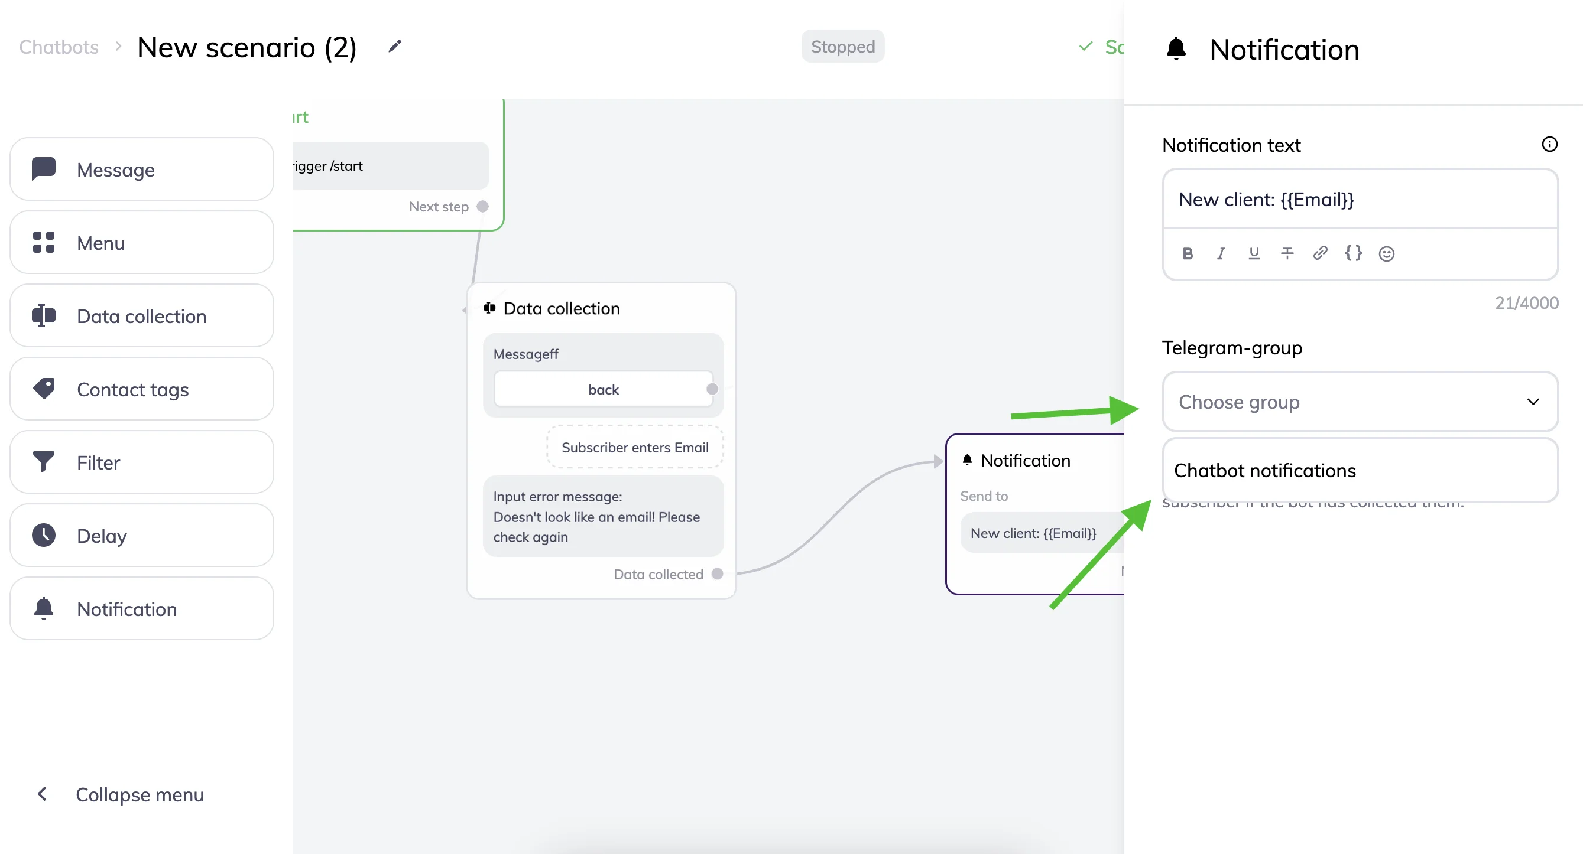
Task: Click the bell icon in Notification panel header
Action: 1176,49
